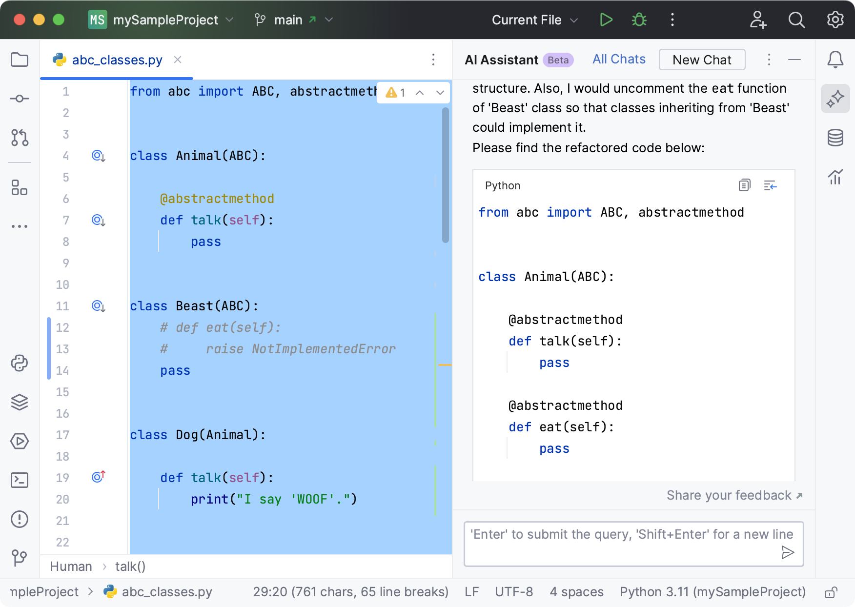Image resolution: width=855 pixels, height=607 pixels.
Task: Click abc_classes.py in navigation bar
Action: [x=158, y=592]
